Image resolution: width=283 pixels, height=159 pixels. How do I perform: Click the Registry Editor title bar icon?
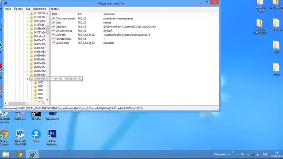[x=6, y=3]
